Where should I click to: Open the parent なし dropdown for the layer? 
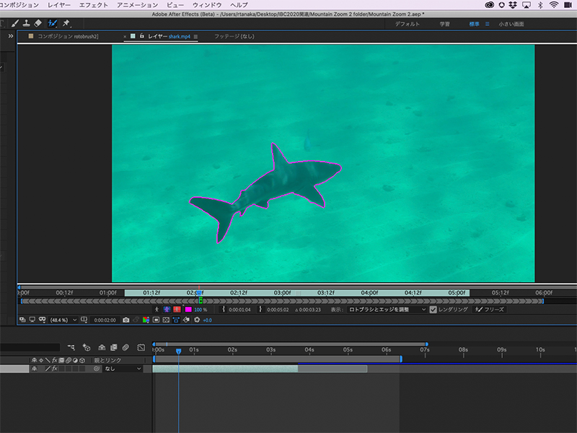point(123,369)
